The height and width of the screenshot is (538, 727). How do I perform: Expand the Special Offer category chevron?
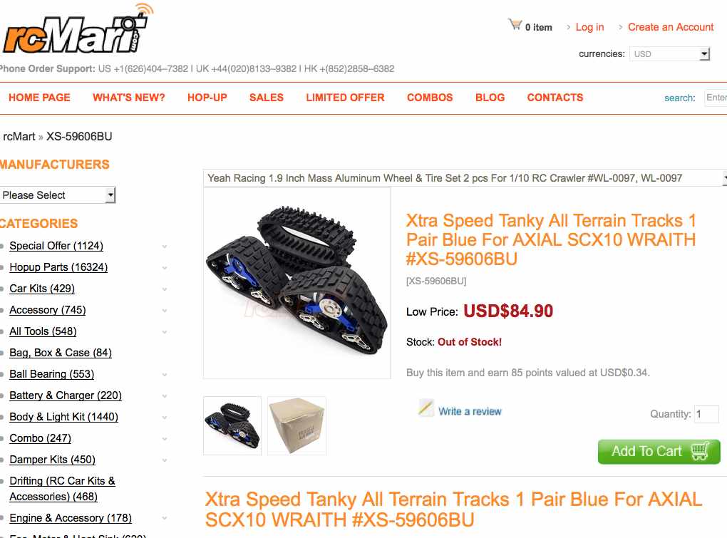pyautogui.click(x=165, y=247)
